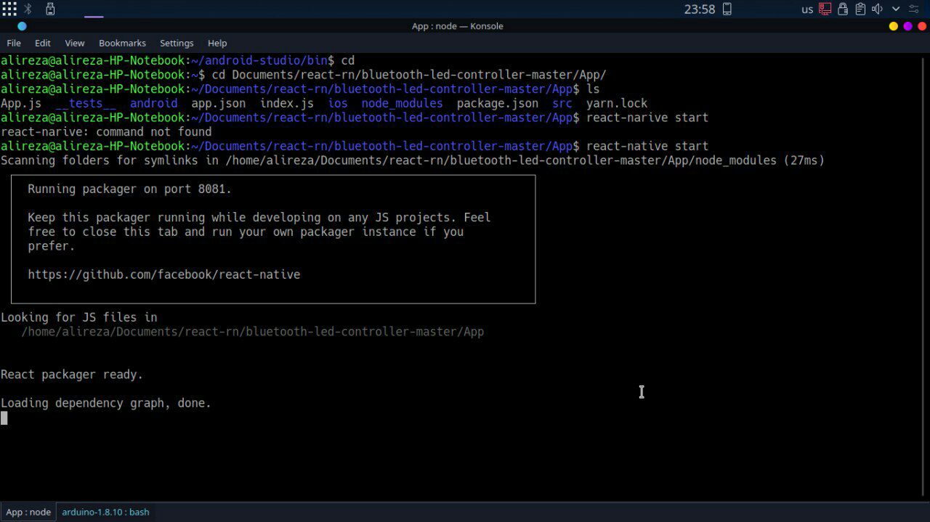Open the clipboard tray icon
Viewport: 930px width, 522px height.
click(860, 9)
